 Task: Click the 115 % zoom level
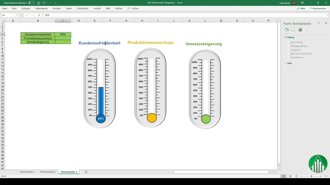click(326, 176)
